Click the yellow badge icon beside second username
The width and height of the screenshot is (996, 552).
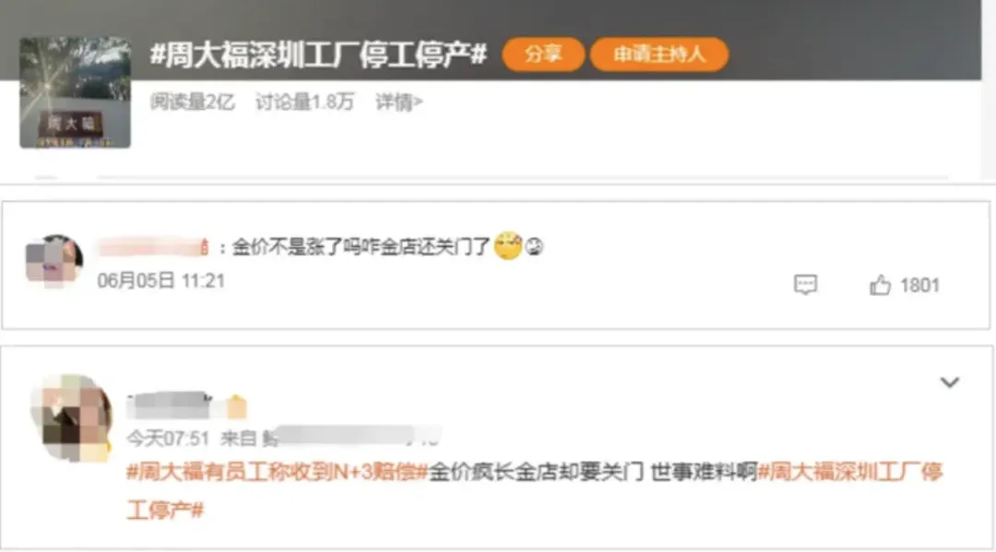(236, 406)
